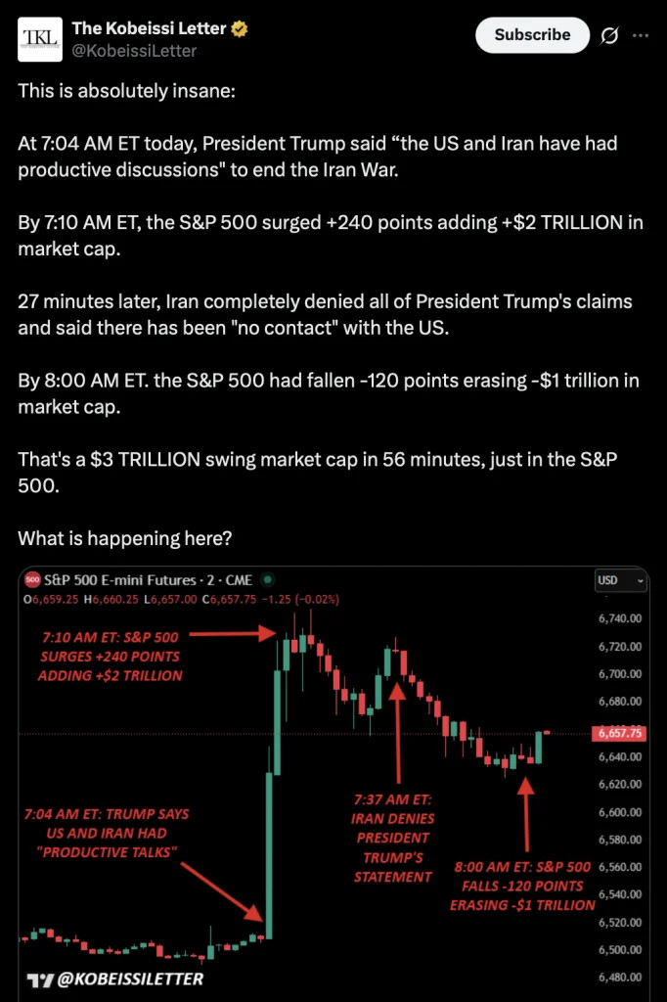Open the three-dot more options menu
The image size is (667, 1002).
coord(641,35)
